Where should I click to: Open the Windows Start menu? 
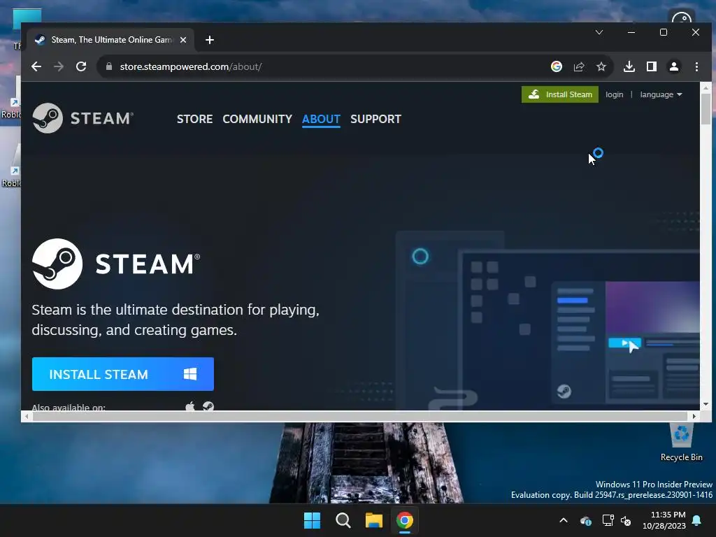(x=313, y=520)
